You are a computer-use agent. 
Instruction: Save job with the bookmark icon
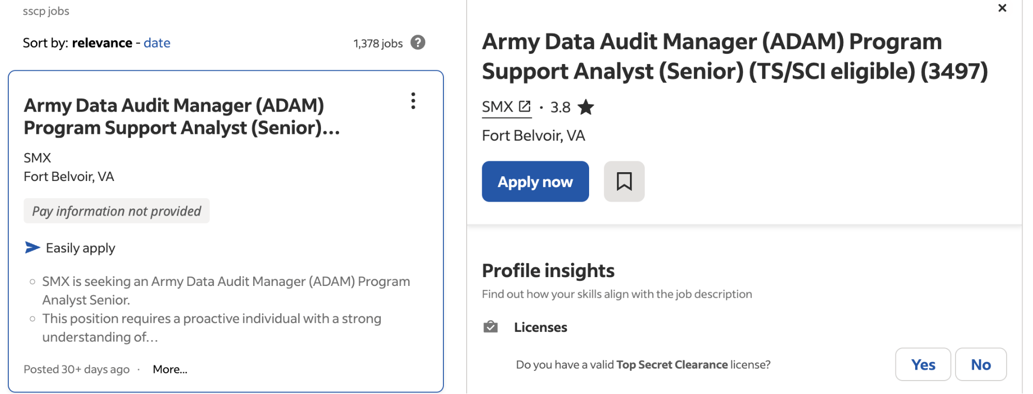point(624,181)
